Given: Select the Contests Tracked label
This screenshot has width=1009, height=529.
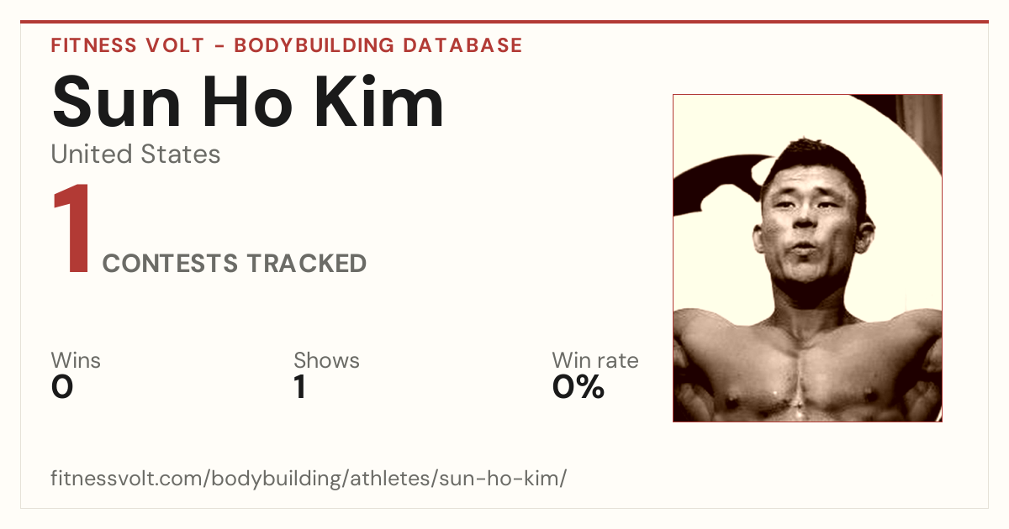Looking at the screenshot, I should 235,264.
